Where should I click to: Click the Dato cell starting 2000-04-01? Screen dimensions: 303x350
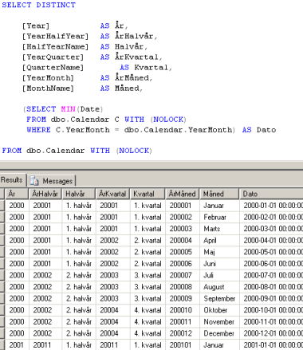click(x=271, y=241)
